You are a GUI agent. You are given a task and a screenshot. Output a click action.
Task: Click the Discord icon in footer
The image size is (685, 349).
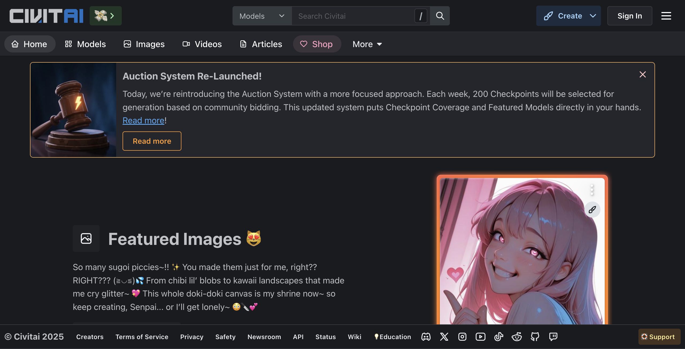tap(426, 337)
